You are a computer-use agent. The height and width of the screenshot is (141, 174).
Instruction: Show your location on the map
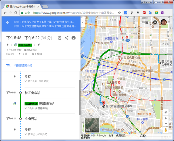166,112
